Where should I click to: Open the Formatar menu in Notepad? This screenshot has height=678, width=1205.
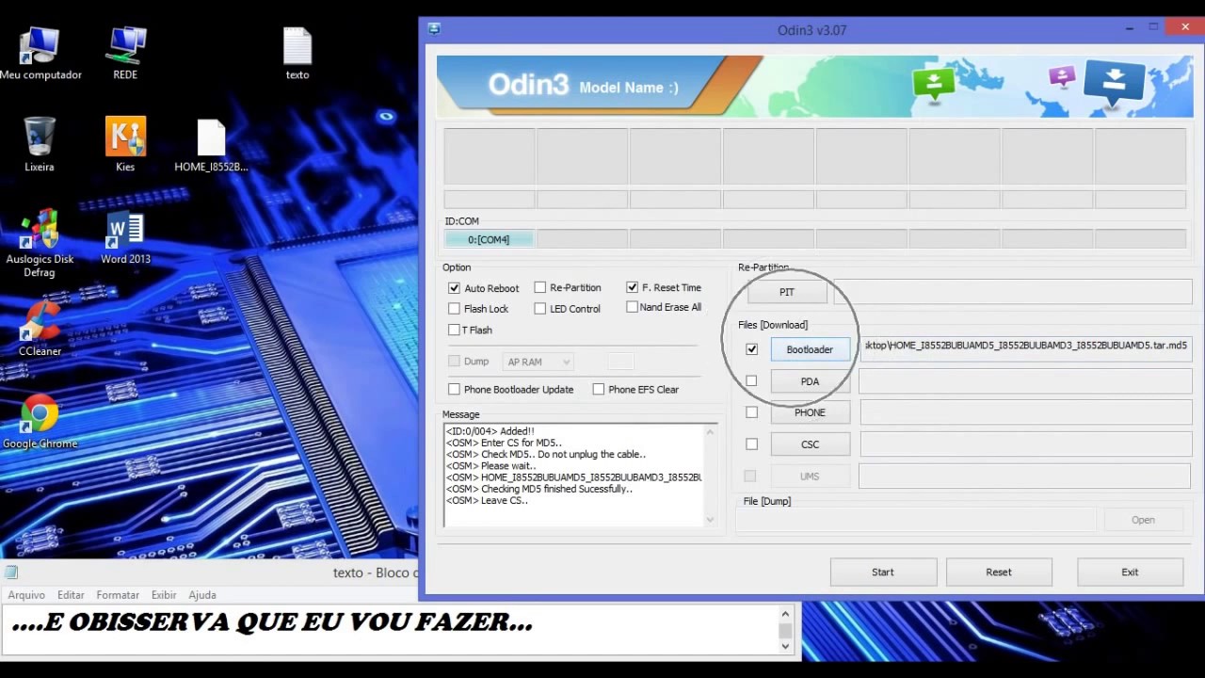click(118, 595)
